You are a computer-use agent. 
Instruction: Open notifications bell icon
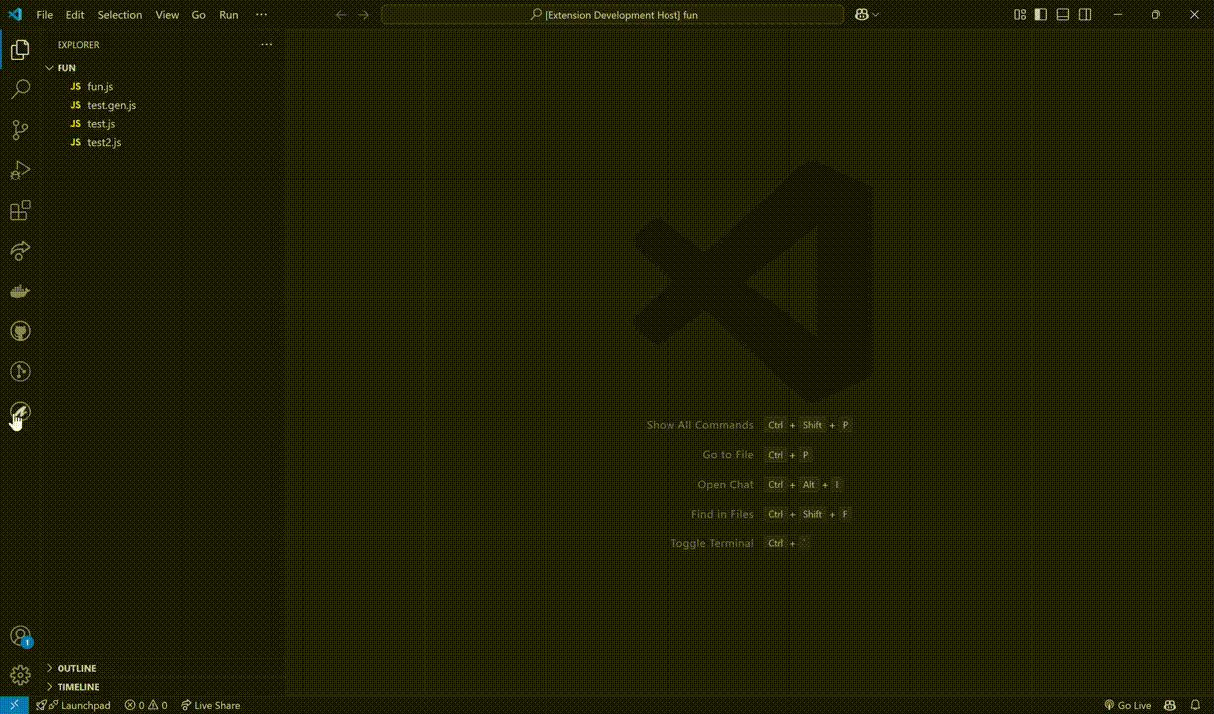click(1196, 705)
